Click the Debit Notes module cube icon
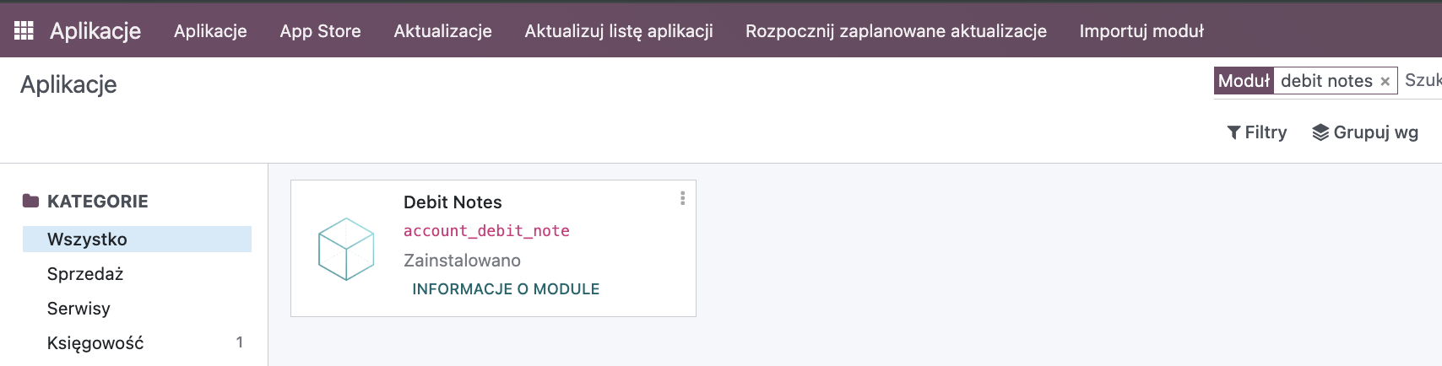This screenshot has height=366, width=1442. [346, 249]
